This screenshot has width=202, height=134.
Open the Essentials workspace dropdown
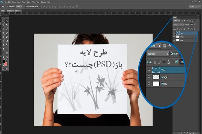[x=195, y=7]
